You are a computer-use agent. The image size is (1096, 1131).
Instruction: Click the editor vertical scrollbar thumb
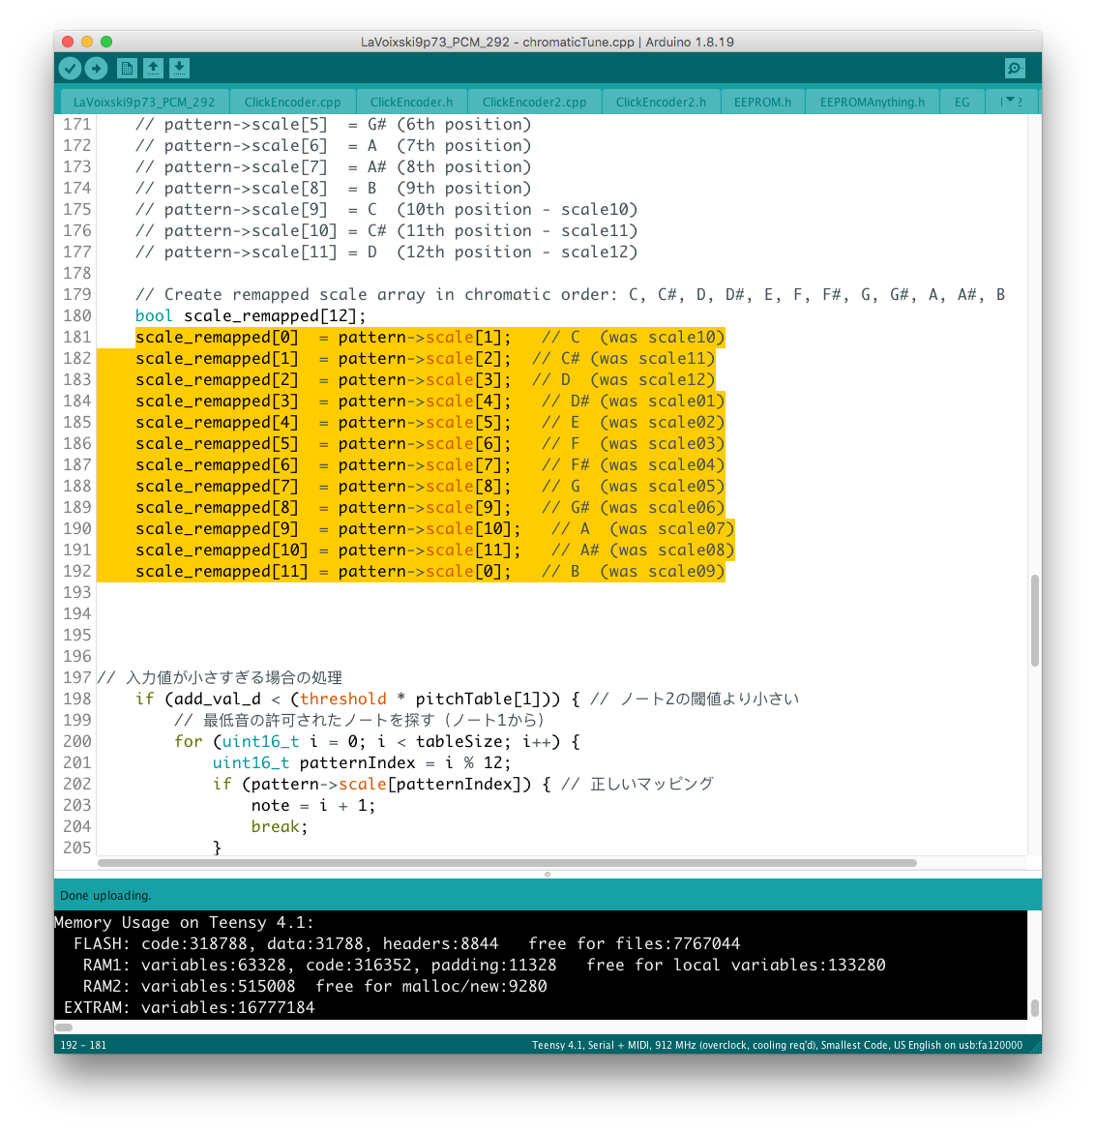click(x=1034, y=620)
